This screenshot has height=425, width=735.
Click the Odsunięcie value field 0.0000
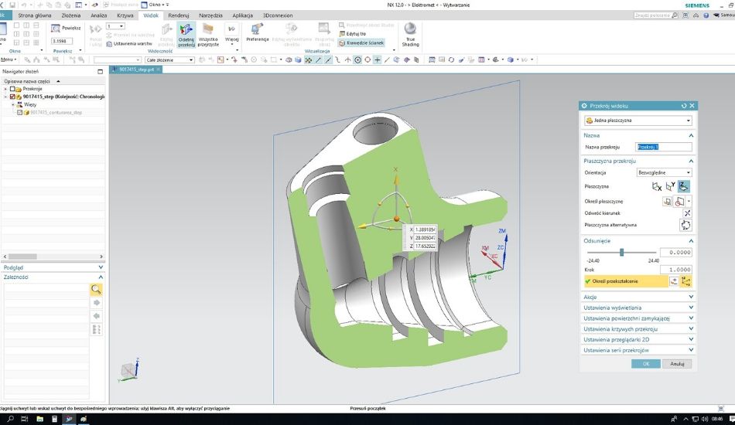point(676,252)
